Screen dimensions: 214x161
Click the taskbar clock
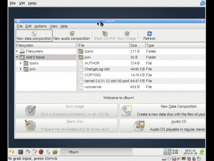coord(190,152)
